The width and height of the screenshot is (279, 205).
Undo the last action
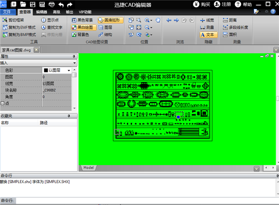[61, 5]
